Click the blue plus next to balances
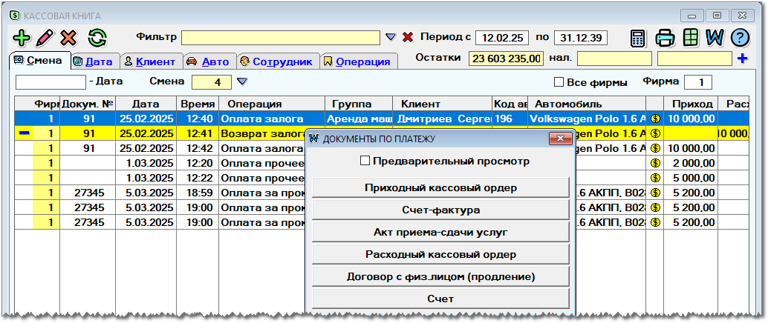The image size is (768, 323). coord(743,59)
